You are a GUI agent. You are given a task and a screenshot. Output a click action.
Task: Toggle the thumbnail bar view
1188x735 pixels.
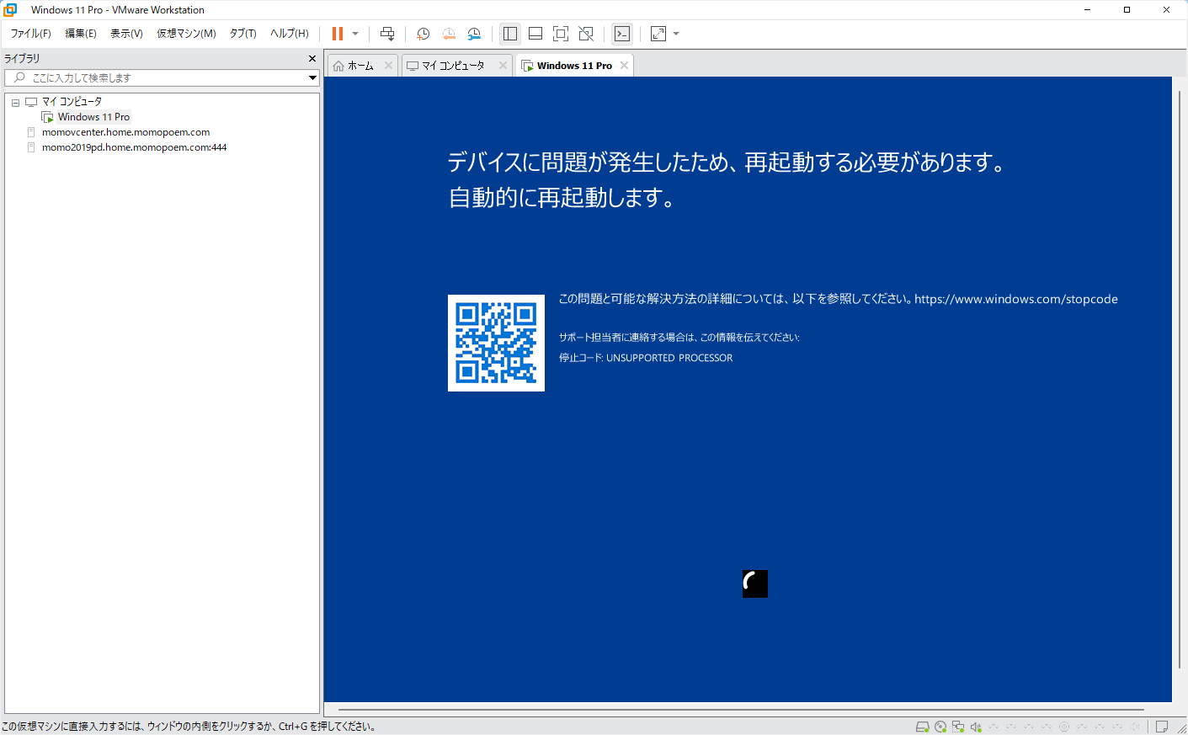[x=535, y=34]
